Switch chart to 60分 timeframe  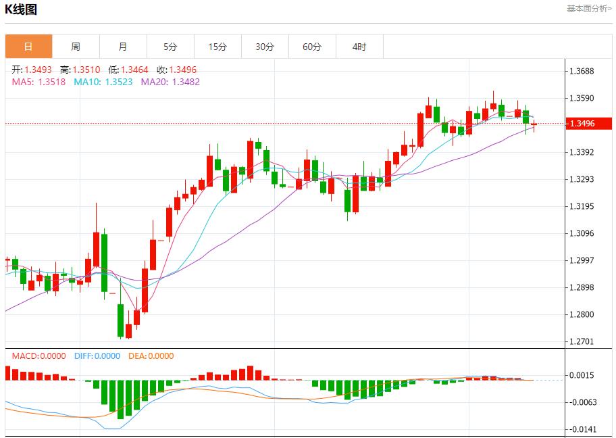coord(312,47)
